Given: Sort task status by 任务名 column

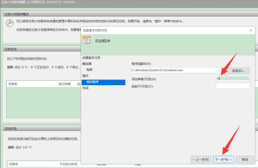Looking at the screenshot, I should (32, 84).
